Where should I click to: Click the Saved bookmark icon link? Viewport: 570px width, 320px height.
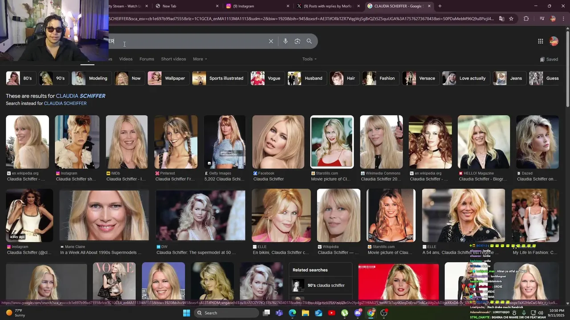point(549,59)
